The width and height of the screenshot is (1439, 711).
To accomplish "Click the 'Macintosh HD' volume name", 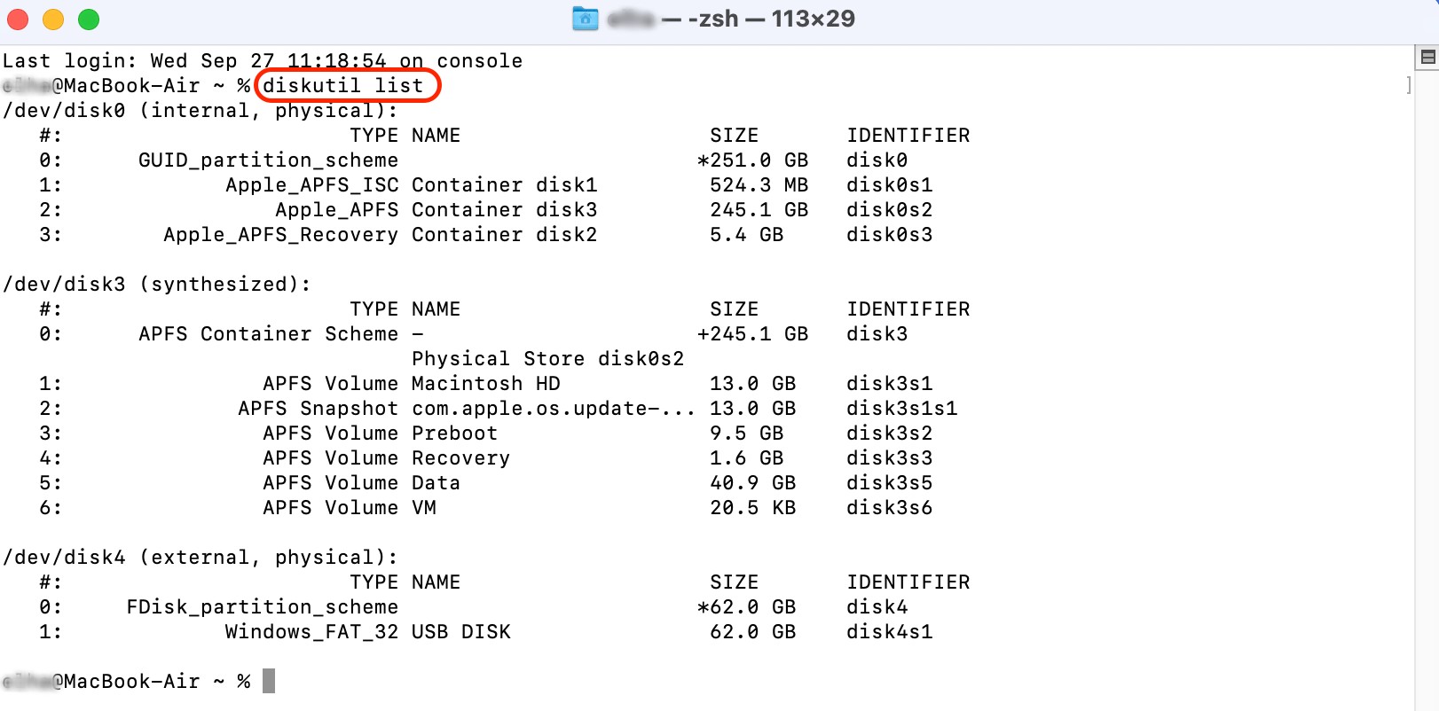I will (485, 384).
